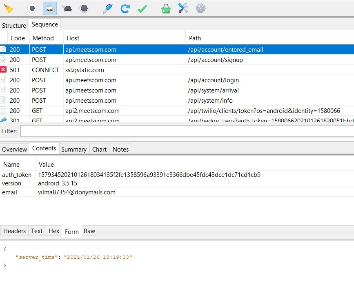354x293 pixels.
Task: Open the Overview tab
Action: [x=14, y=149]
